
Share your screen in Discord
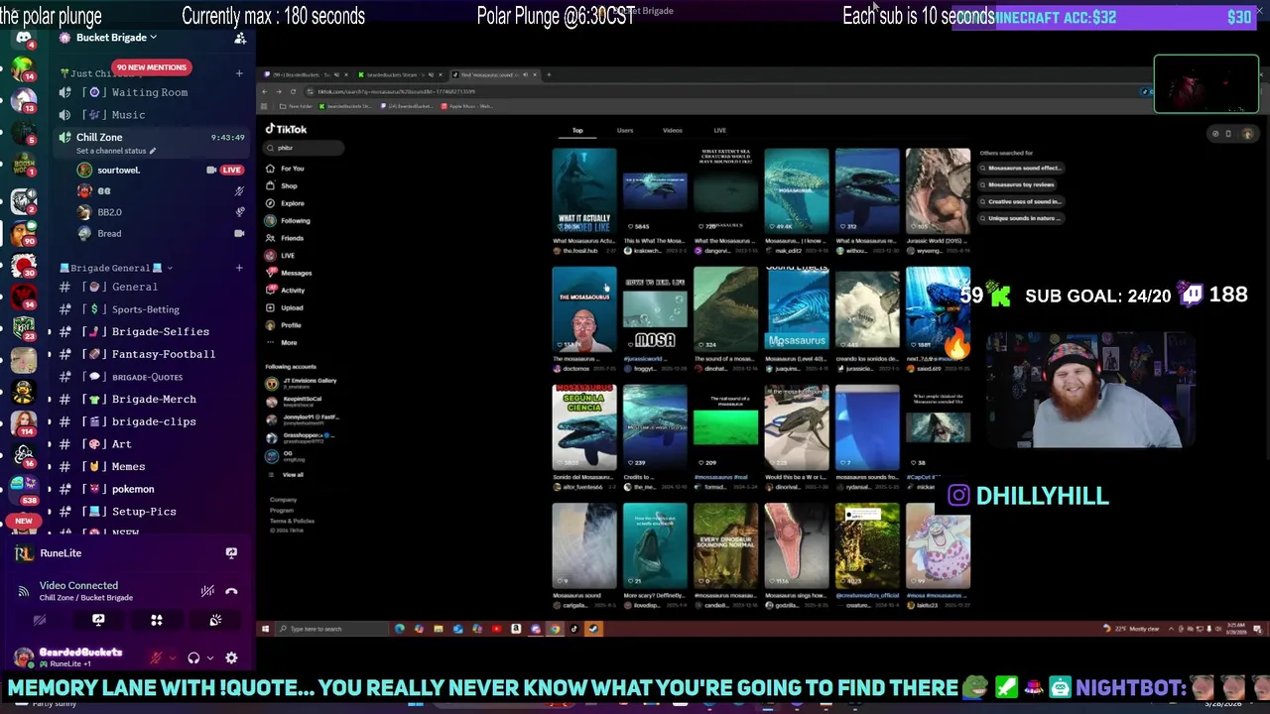pyautogui.click(x=98, y=621)
